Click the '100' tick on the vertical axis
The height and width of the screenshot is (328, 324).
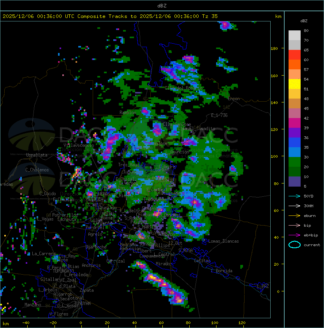pyautogui.click(x=274, y=157)
